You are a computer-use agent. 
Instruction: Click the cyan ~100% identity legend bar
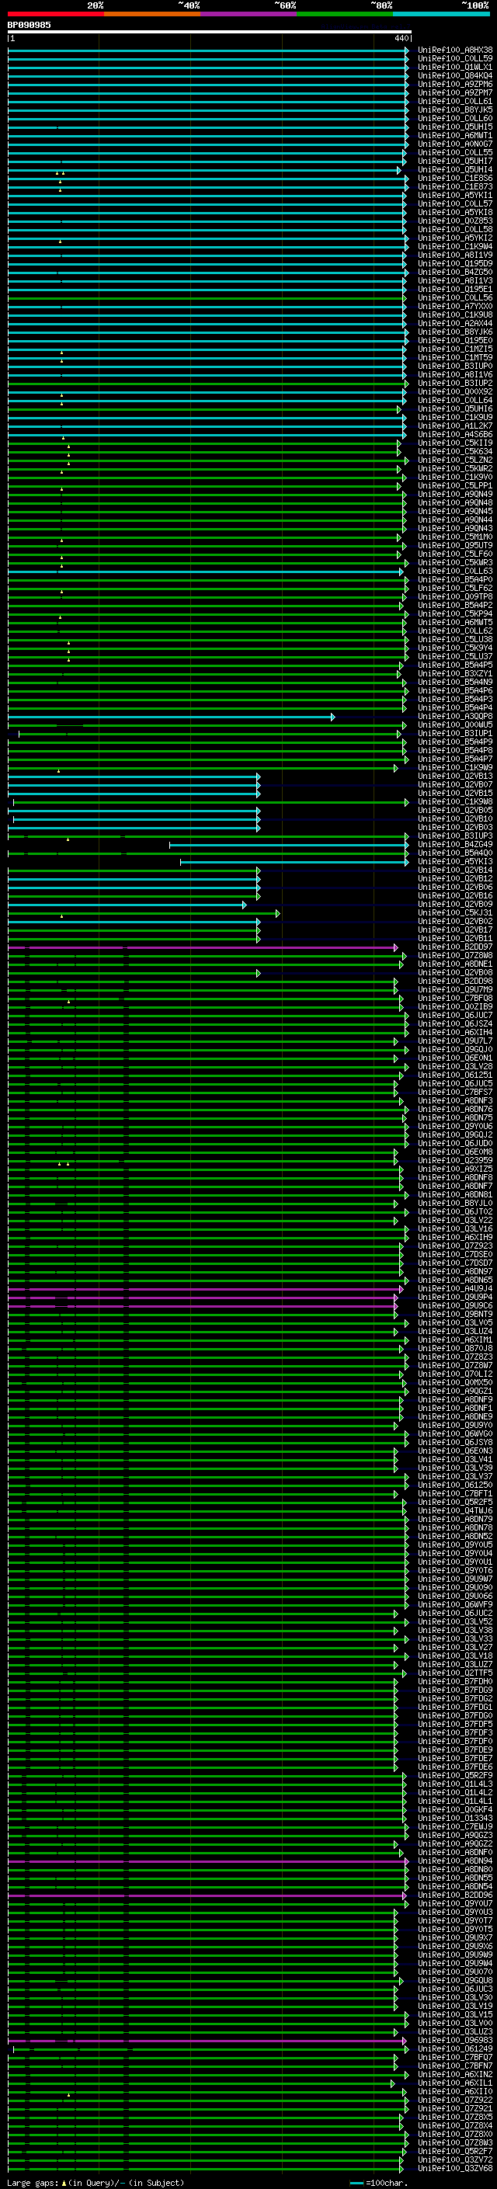pos(441,14)
